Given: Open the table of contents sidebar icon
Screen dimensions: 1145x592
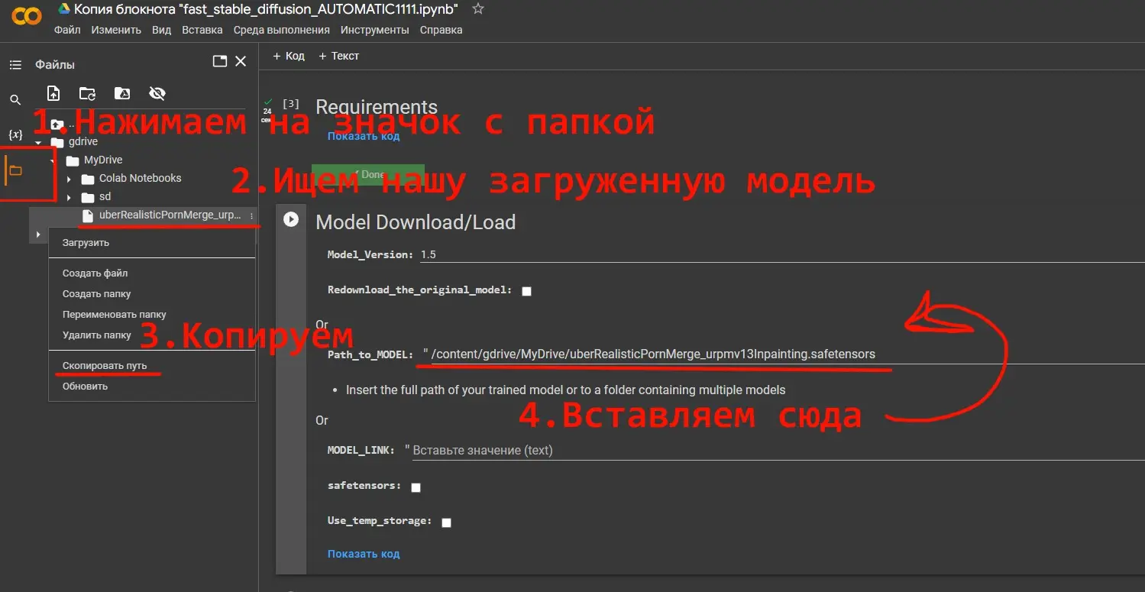Looking at the screenshot, I should pos(15,65).
